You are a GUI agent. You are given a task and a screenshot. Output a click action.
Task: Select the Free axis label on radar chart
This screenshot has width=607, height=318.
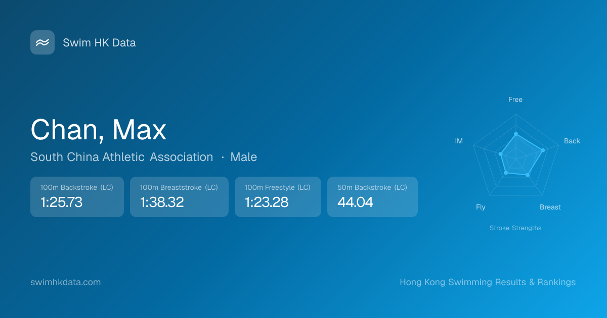pos(515,100)
